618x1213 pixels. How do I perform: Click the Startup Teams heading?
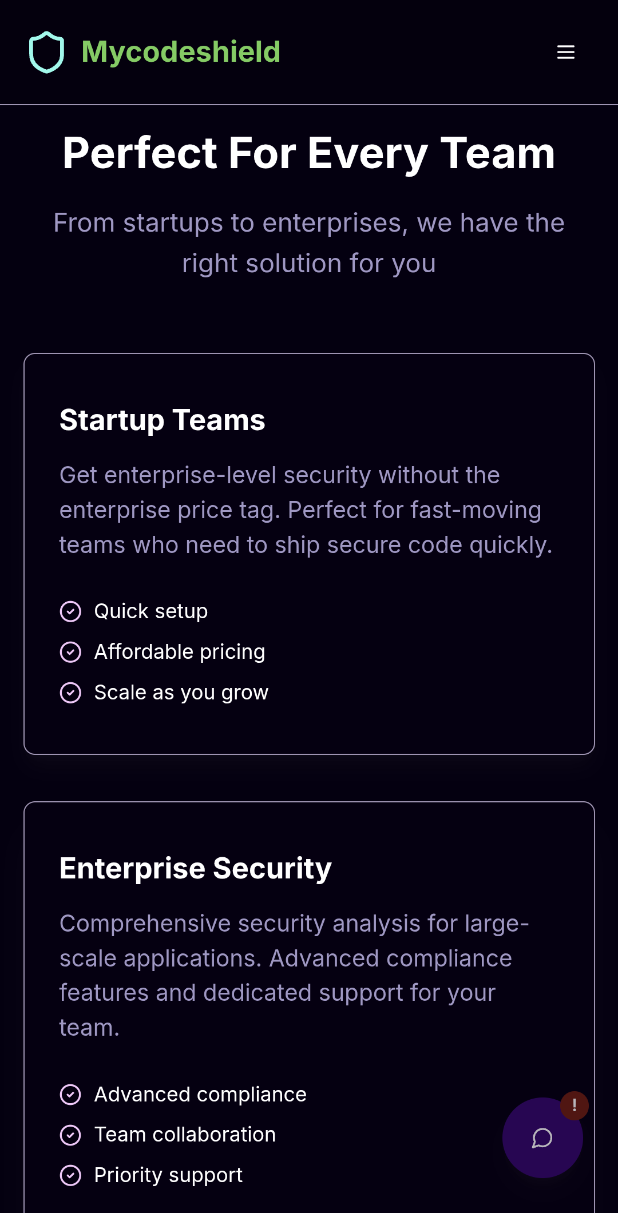click(163, 420)
